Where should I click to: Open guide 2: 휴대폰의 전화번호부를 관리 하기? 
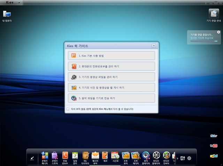coord(111,66)
